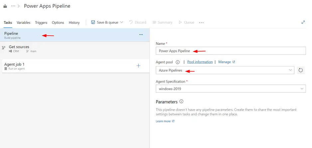Screen dimensions: 312x148
Task: Open the Variables tab
Action: [x=24, y=23]
